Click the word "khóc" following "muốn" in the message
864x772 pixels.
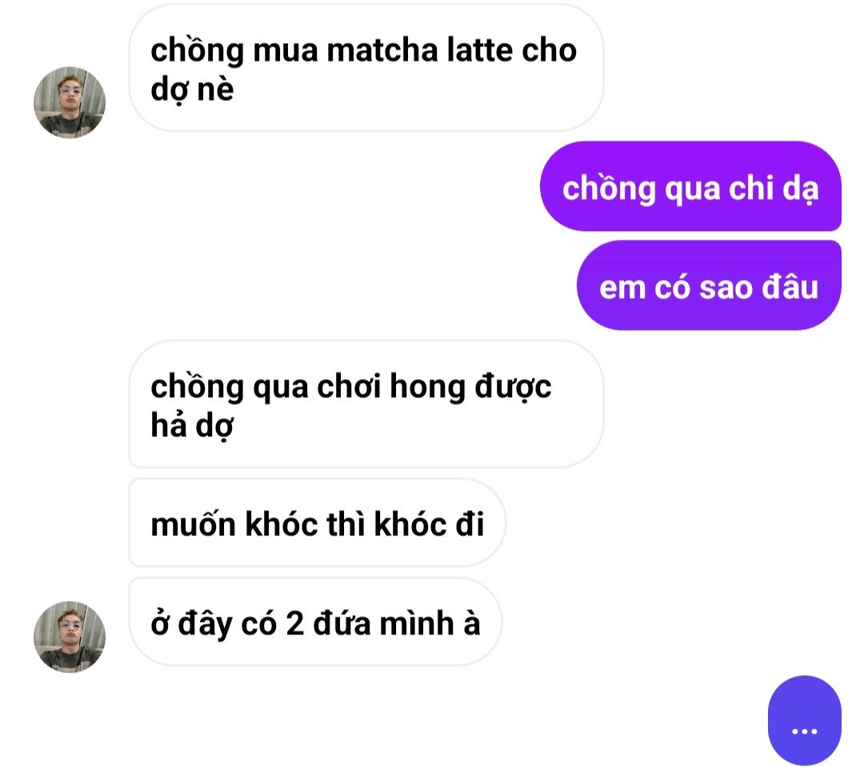point(282,523)
